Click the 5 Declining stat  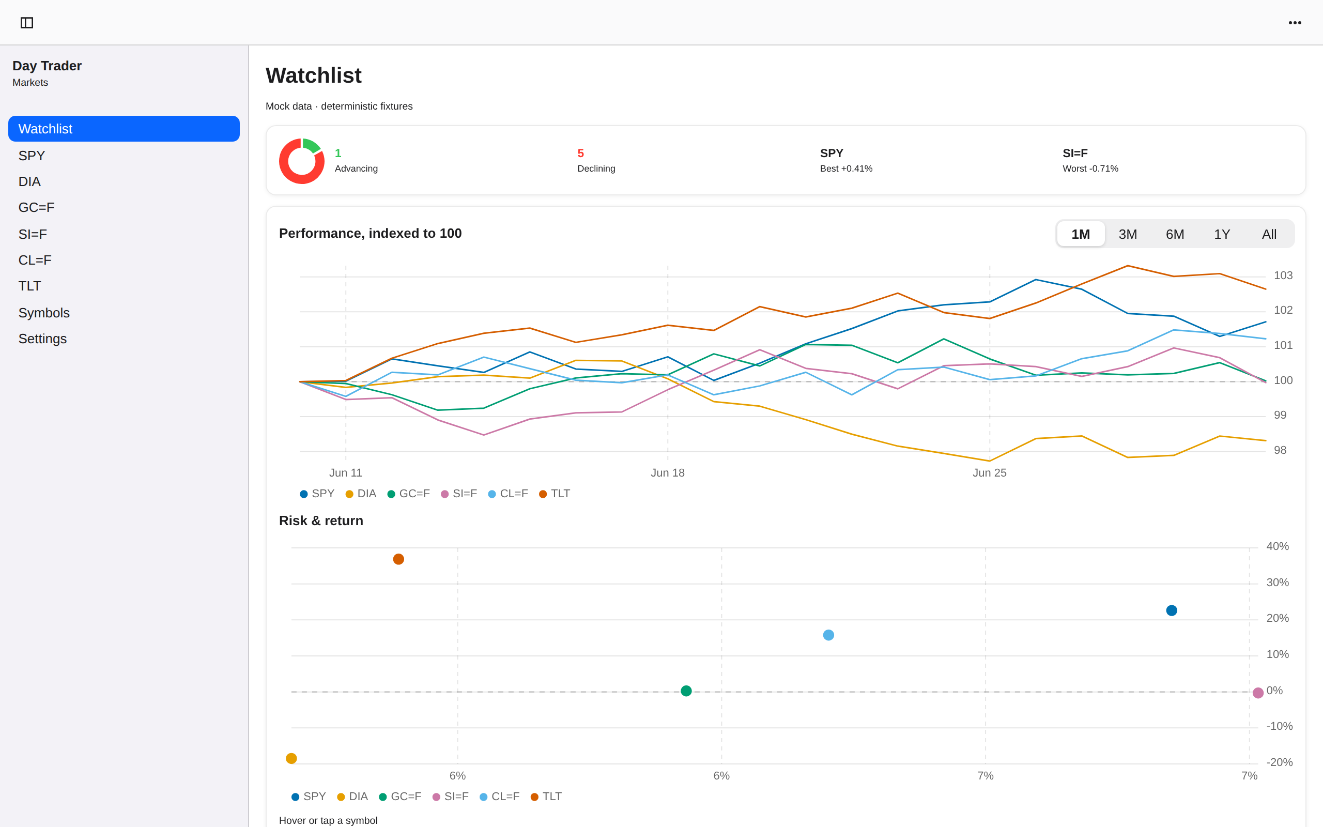(x=596, y=160)
